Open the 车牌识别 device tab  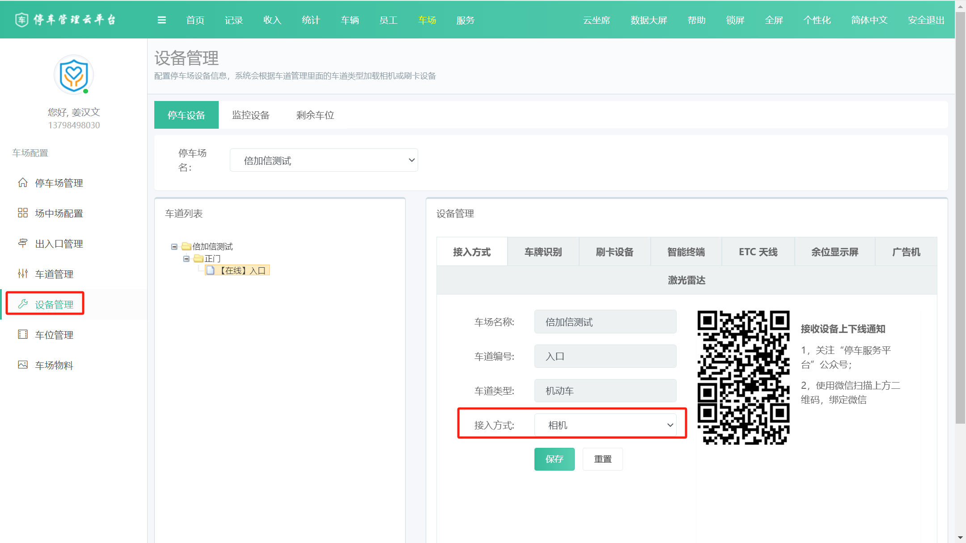click(543, 252)
